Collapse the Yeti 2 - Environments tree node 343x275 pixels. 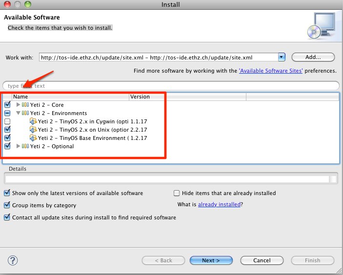[x=19, y=113]
